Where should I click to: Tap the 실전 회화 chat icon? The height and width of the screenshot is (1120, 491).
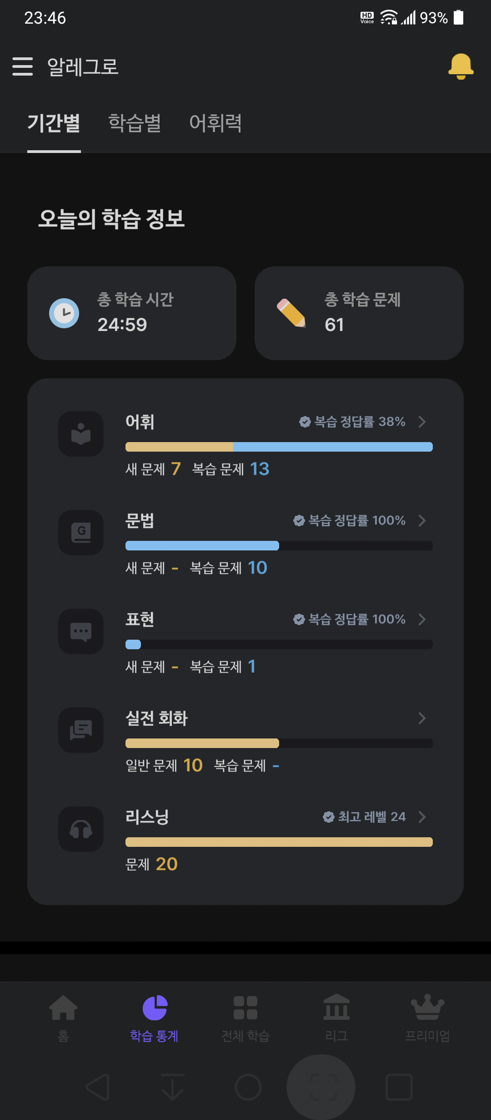coord(81,730)
